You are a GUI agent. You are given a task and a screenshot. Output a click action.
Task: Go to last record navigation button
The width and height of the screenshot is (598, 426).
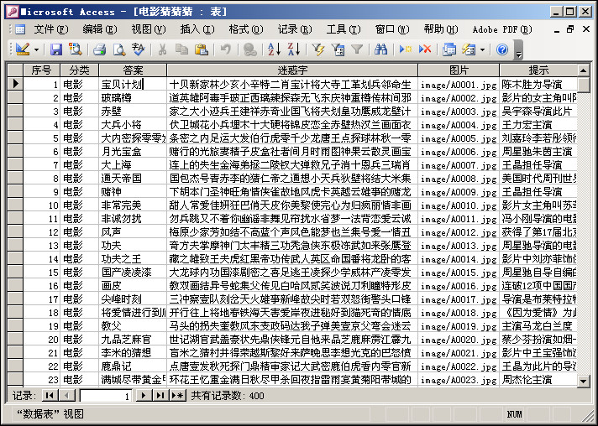click(x=160, y=396)
